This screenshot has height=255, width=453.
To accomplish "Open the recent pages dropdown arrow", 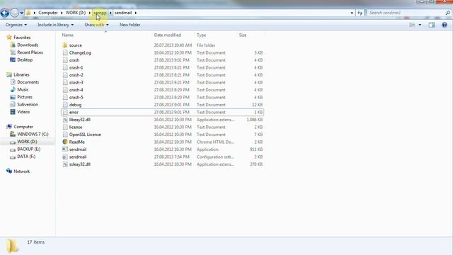I will coord(22,13).
